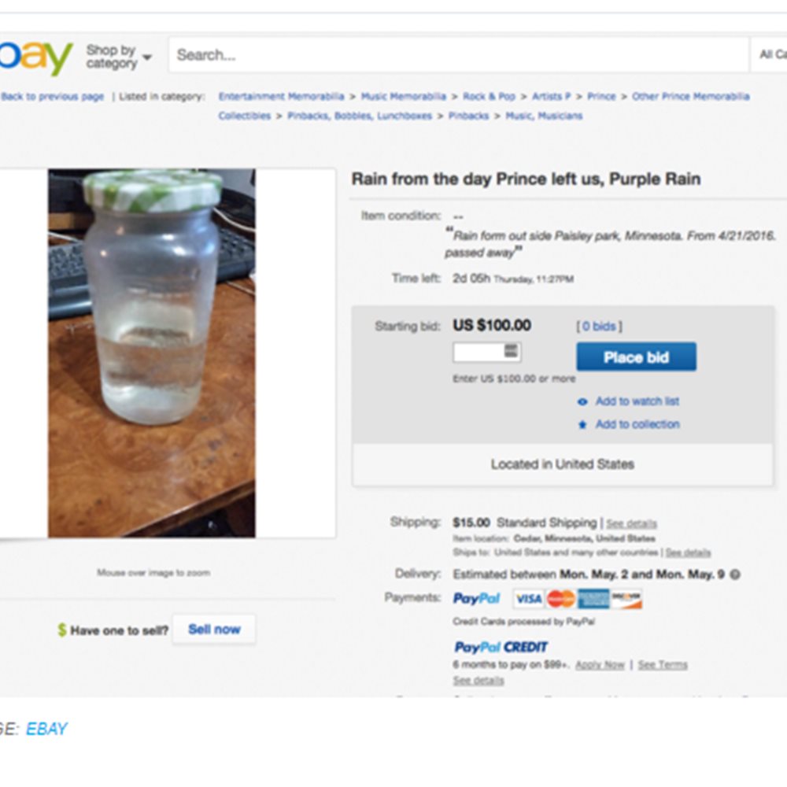Image resolution: width=787 pixels, height=787 pixels.
Task: Click the jar of rain item photo
Action: [152, 353]
